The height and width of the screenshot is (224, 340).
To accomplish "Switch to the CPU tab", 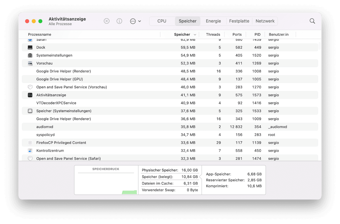I will 162,21.
